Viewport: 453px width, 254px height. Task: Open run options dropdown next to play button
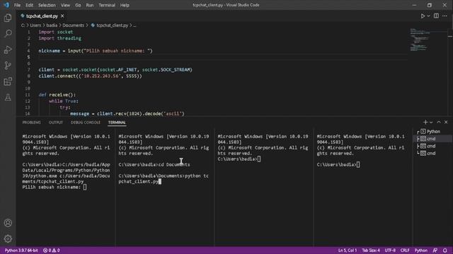click(x=428, y=16)
